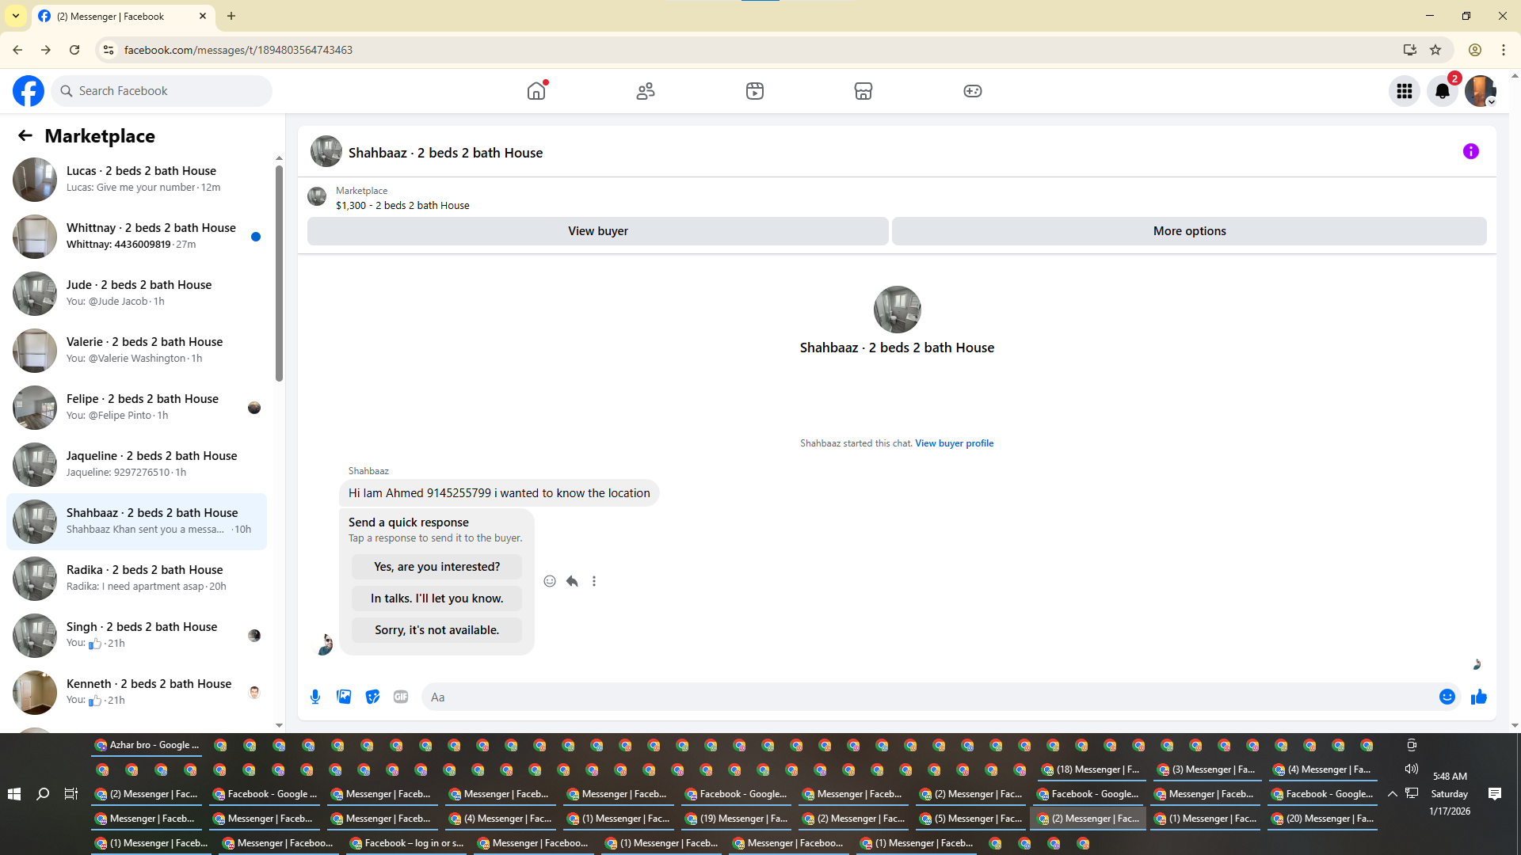Open the View buyer profile link
This screenshot has width=1521, height=855.
pos(954,443)
